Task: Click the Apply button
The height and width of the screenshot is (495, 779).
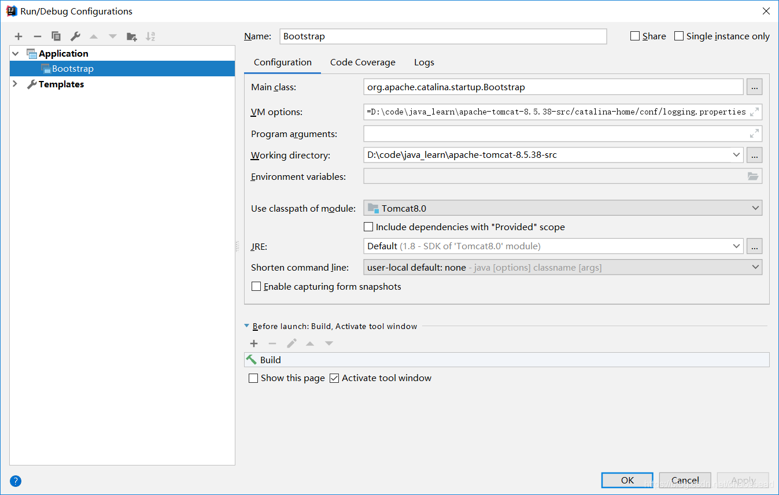Action: tap(743, 480)
